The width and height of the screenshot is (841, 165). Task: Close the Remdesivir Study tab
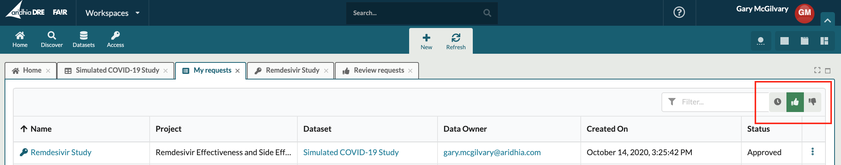(326, 71)
